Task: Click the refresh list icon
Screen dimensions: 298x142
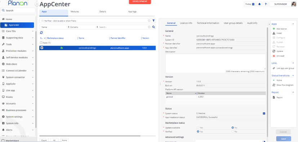Action: 41,32
